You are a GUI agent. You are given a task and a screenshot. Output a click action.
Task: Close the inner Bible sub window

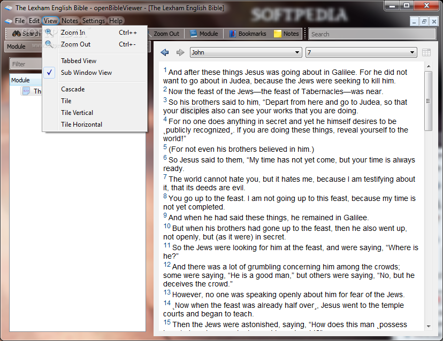(434, 21)
